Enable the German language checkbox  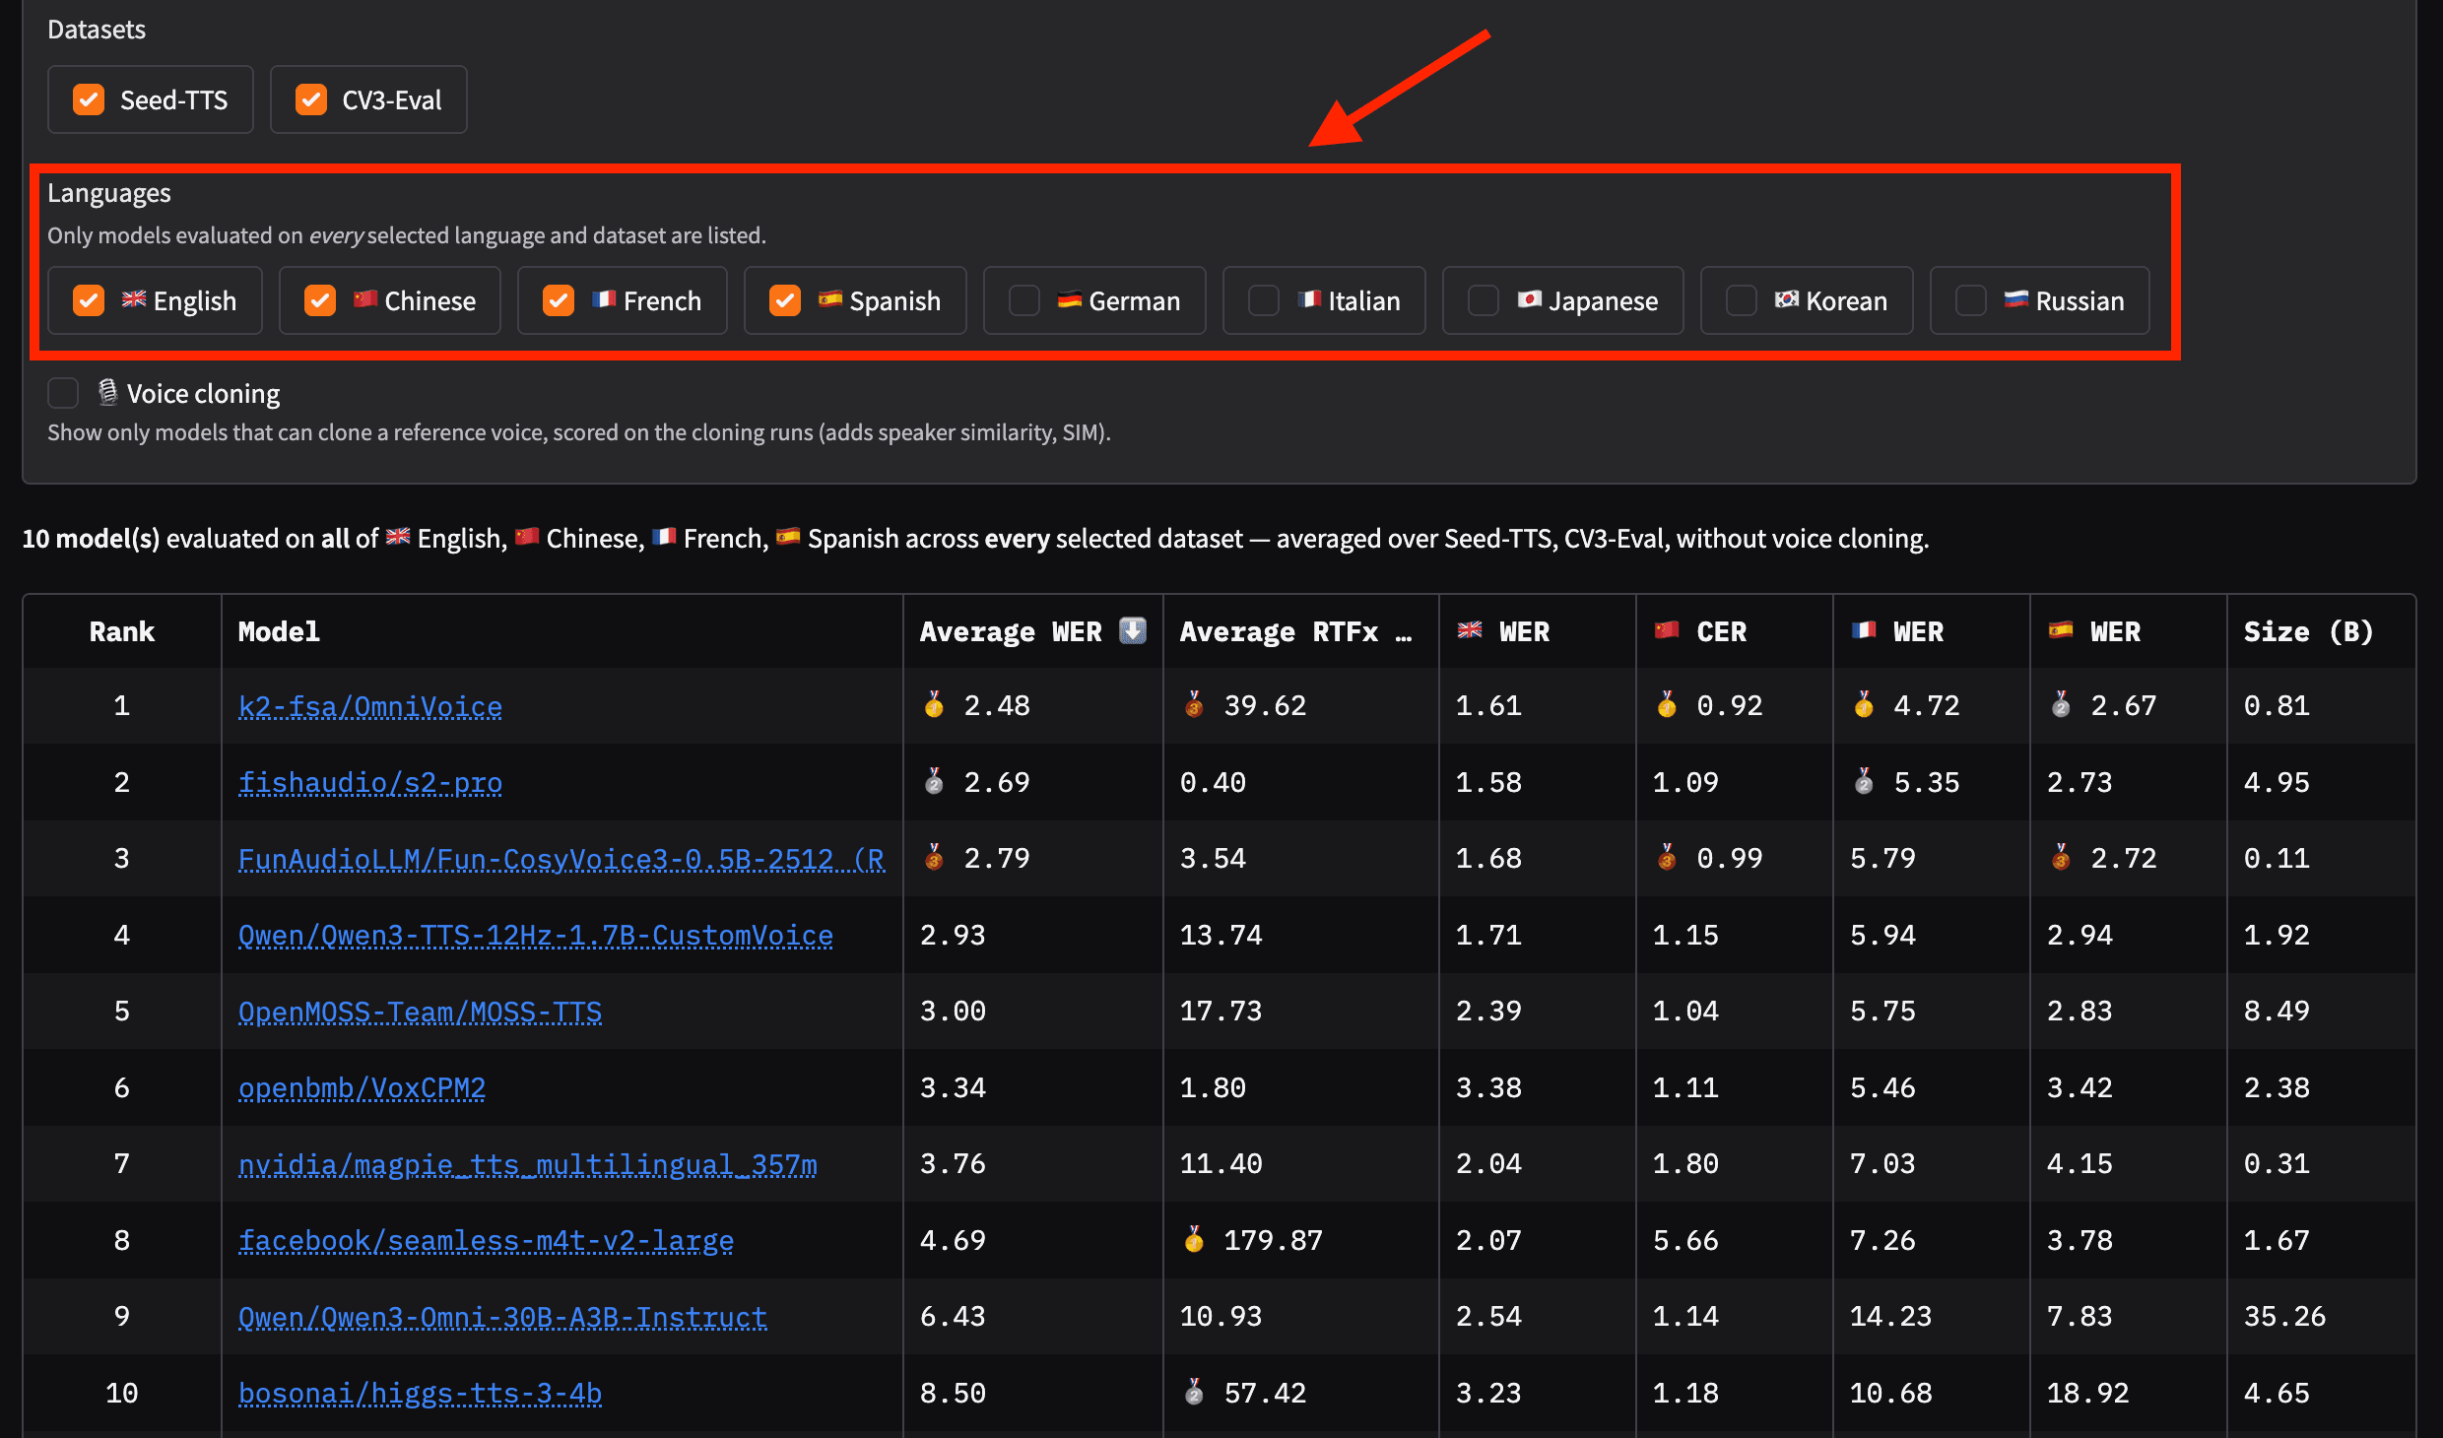[1024, 300]
